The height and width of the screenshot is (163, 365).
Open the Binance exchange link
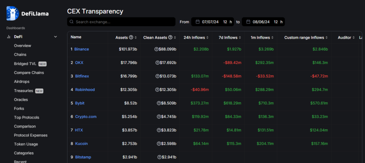pos(82,49)
